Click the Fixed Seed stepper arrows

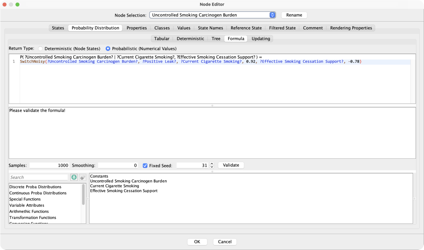pyautogui.click(x=212, y=165)
